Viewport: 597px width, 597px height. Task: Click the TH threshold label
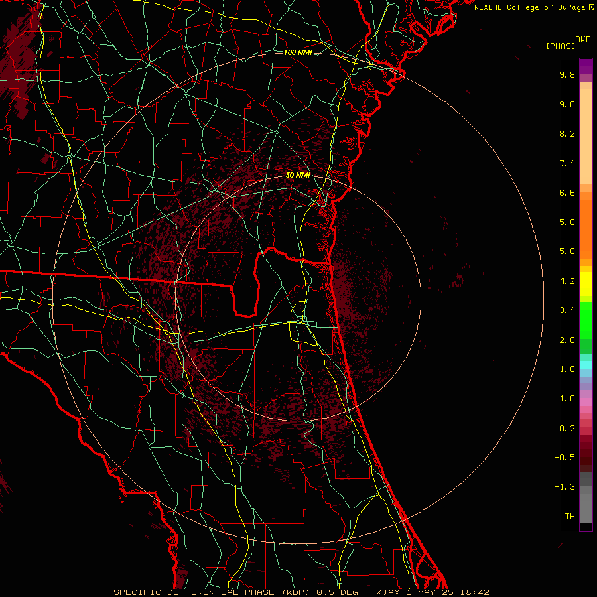(570, 517)
